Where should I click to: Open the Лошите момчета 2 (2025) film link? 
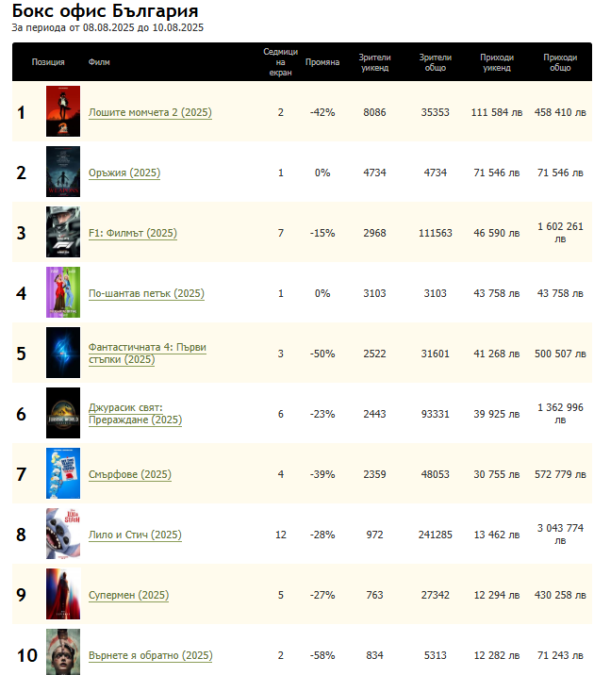pos(150,113)
